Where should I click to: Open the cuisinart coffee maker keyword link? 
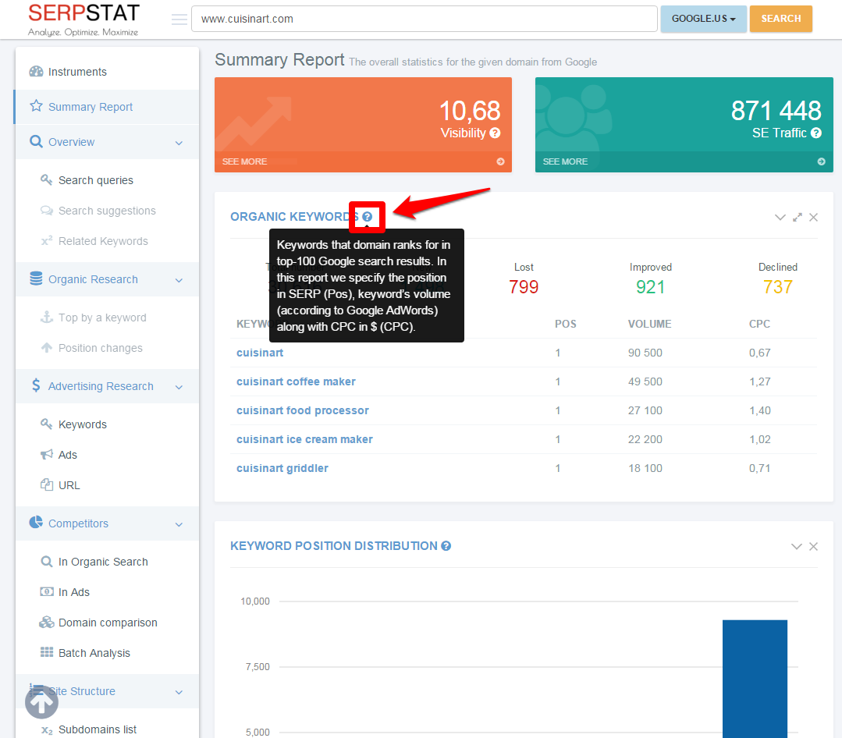(x=296, y=381)
